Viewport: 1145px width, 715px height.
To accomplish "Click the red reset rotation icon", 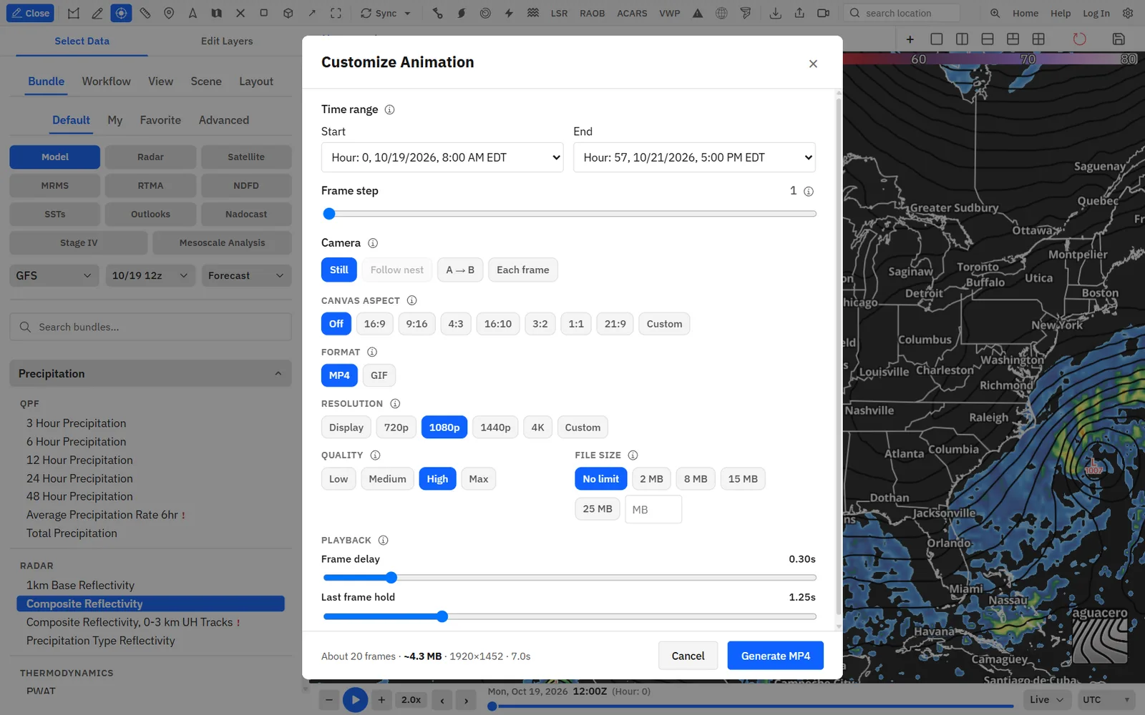I will (1079, 39).
